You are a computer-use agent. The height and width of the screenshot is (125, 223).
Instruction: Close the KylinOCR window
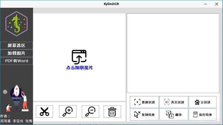217,4
